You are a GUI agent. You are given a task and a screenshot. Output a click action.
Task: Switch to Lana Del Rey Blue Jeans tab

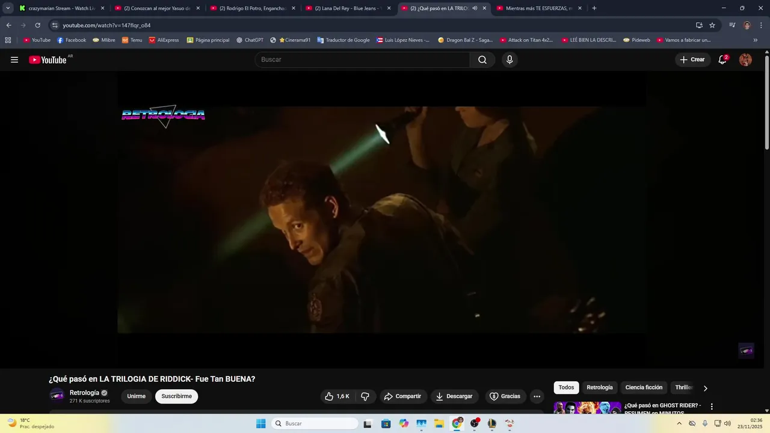[348, 8]
